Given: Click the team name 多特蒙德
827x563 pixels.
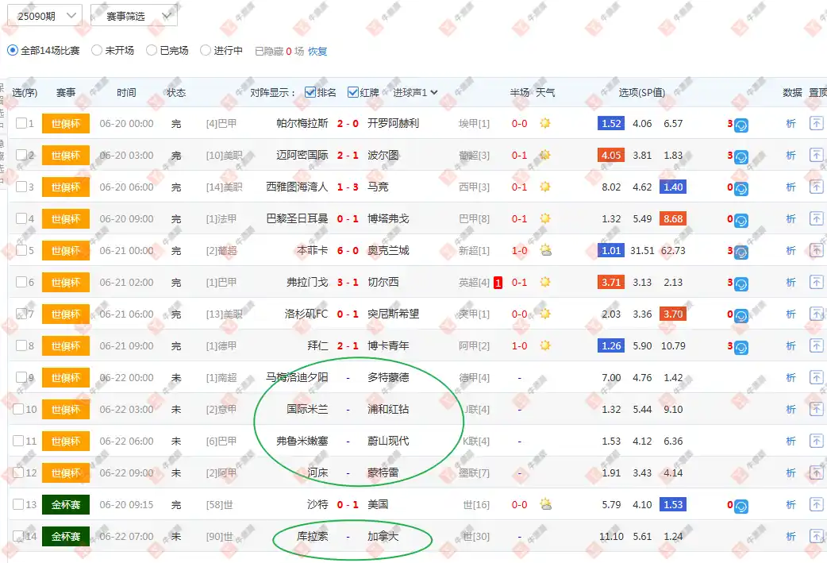Looking at the screenshot, I should [x=388, y=377].
